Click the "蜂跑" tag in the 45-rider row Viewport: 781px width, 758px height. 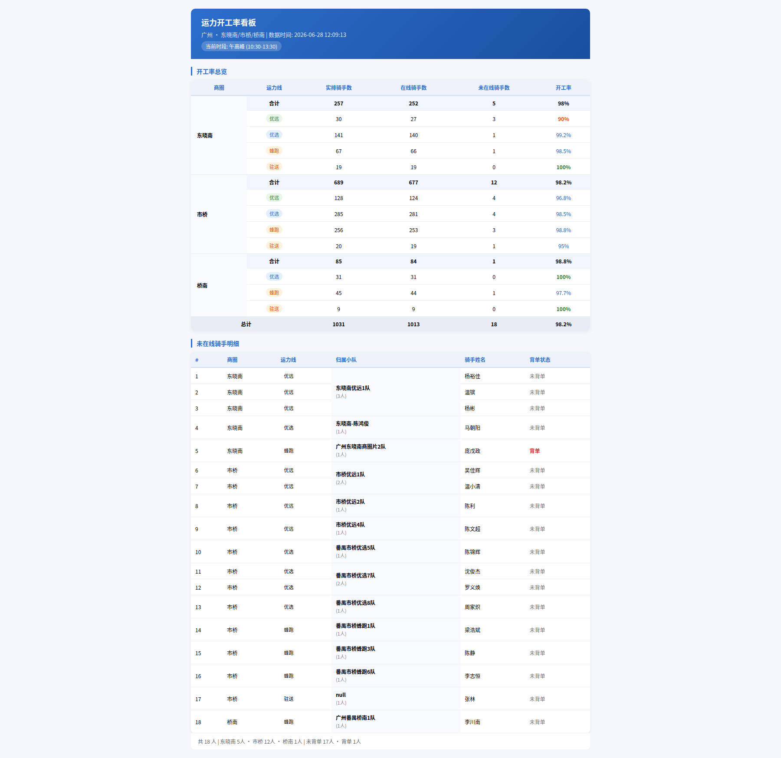pos(274,293)
